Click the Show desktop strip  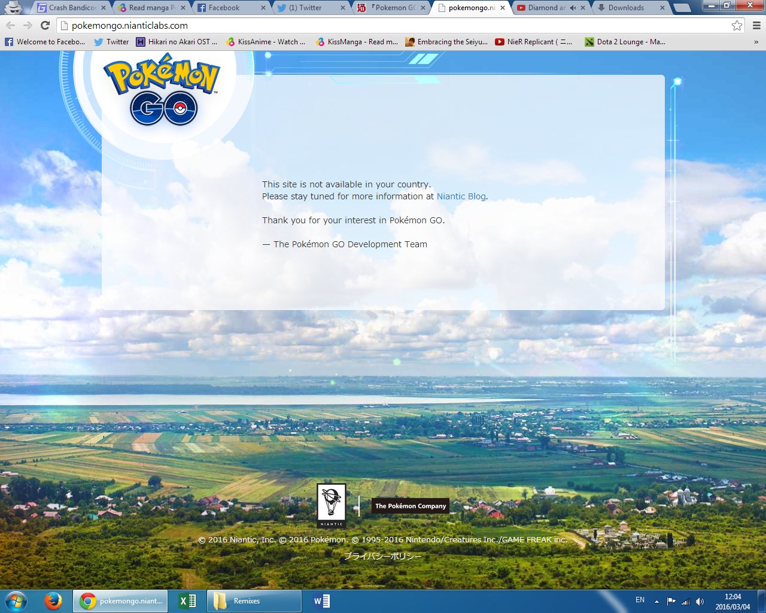point(761,602)
